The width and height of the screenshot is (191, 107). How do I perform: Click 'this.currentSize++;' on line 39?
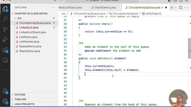(99, 66)
